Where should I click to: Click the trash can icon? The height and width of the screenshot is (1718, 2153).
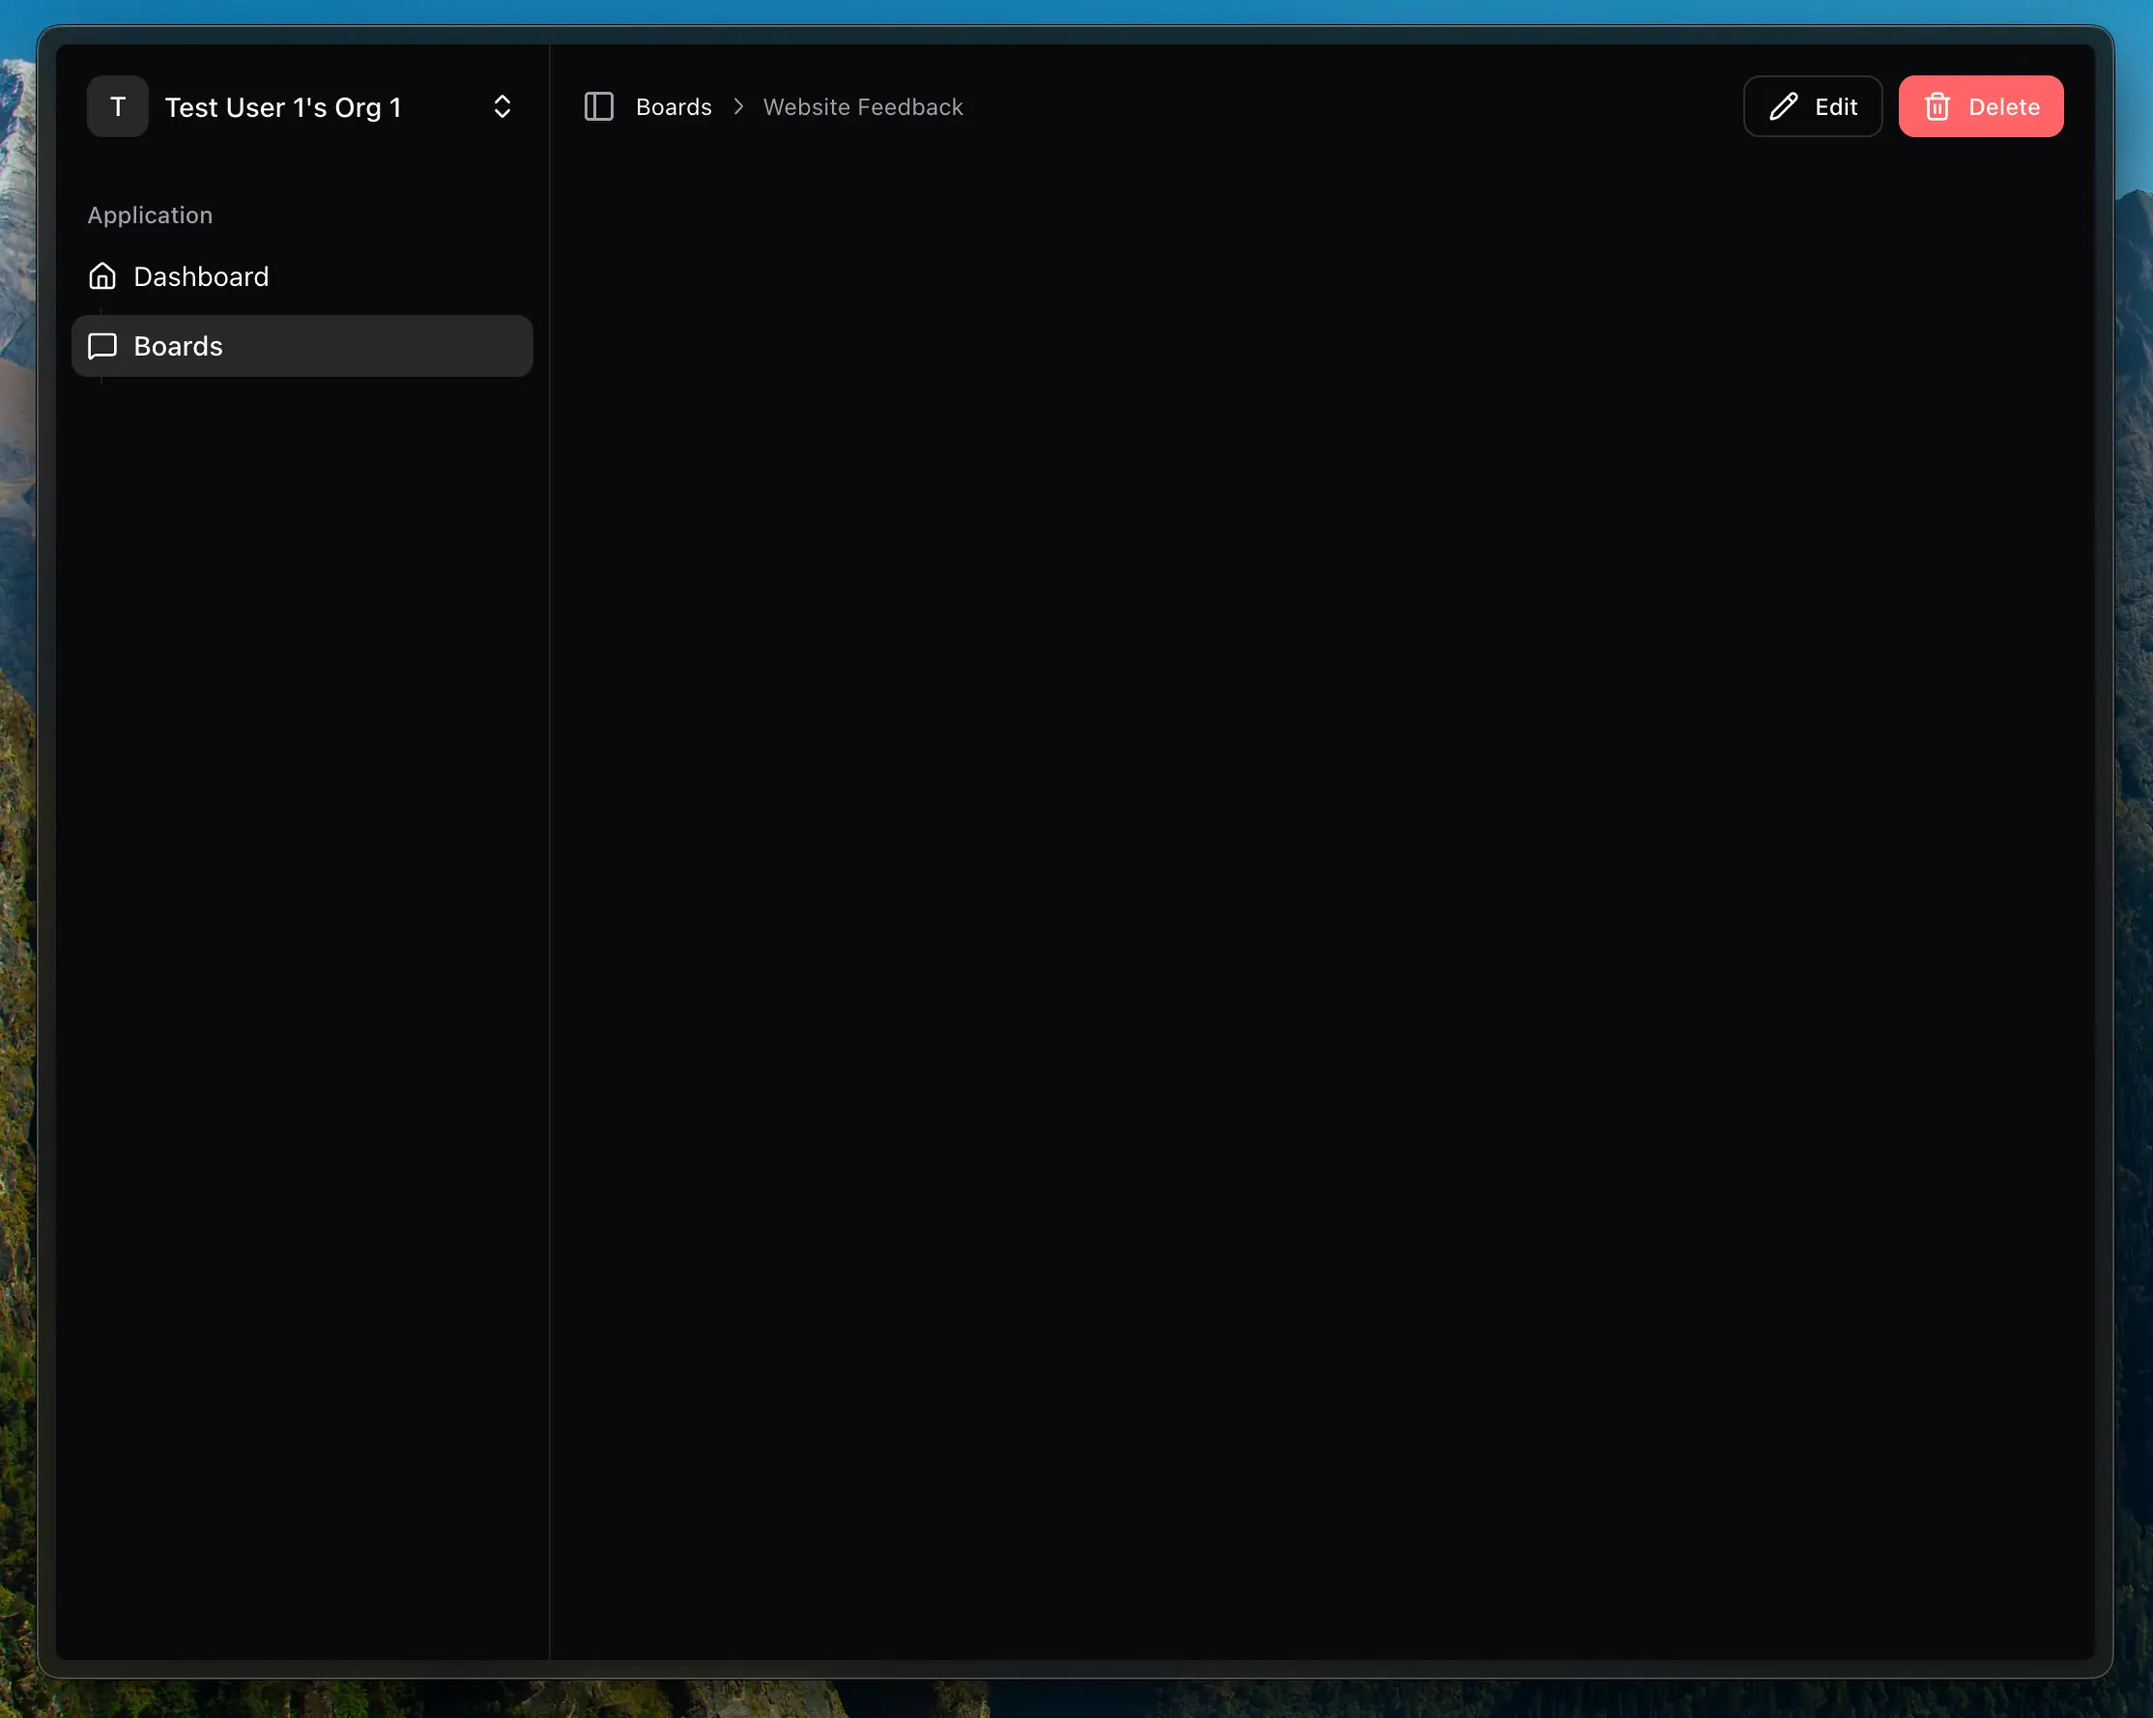pos(1938,107)
